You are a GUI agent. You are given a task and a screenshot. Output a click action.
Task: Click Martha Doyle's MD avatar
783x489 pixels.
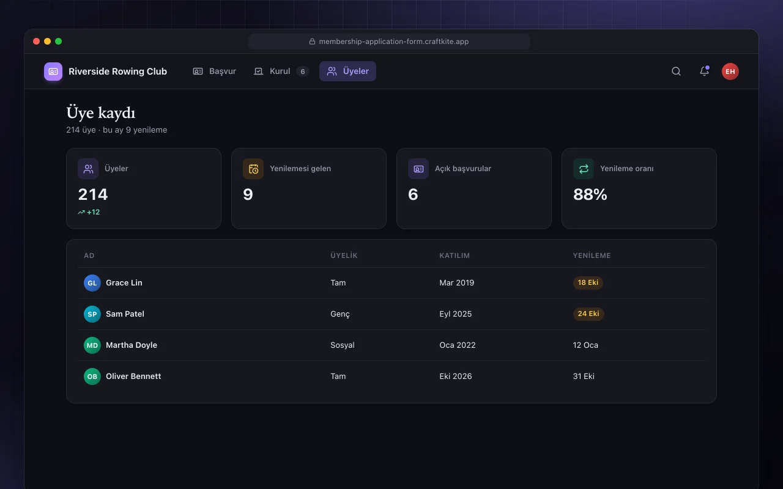92,345
